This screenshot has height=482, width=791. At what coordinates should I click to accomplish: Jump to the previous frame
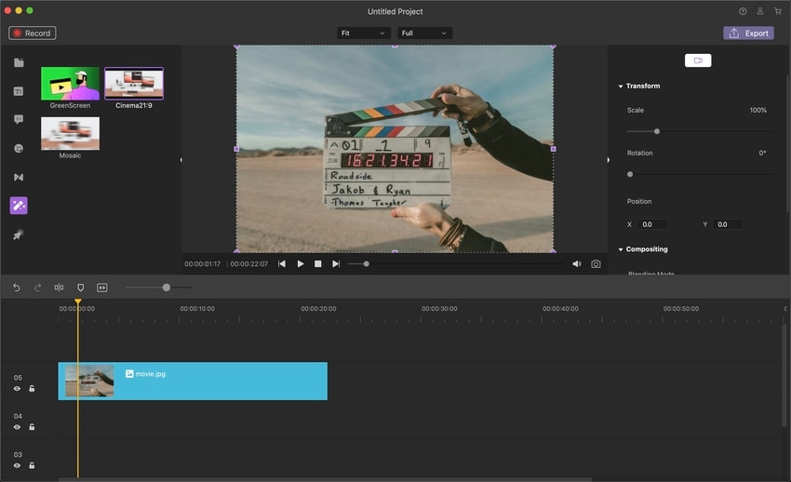click(282, 263)
